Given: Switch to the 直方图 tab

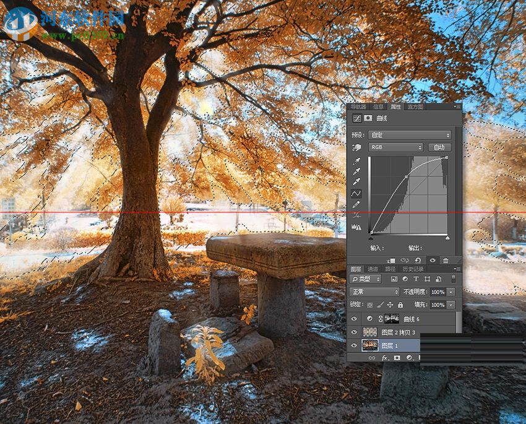Looking at the screenshot, I should [x=415, y=106].
